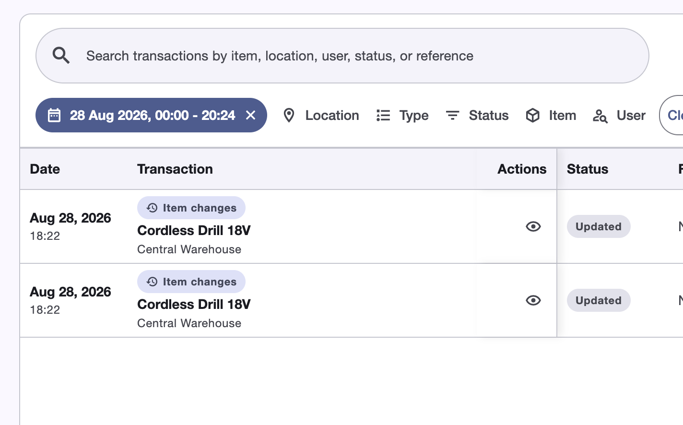Click the Transaction column header

pos(175,169)
